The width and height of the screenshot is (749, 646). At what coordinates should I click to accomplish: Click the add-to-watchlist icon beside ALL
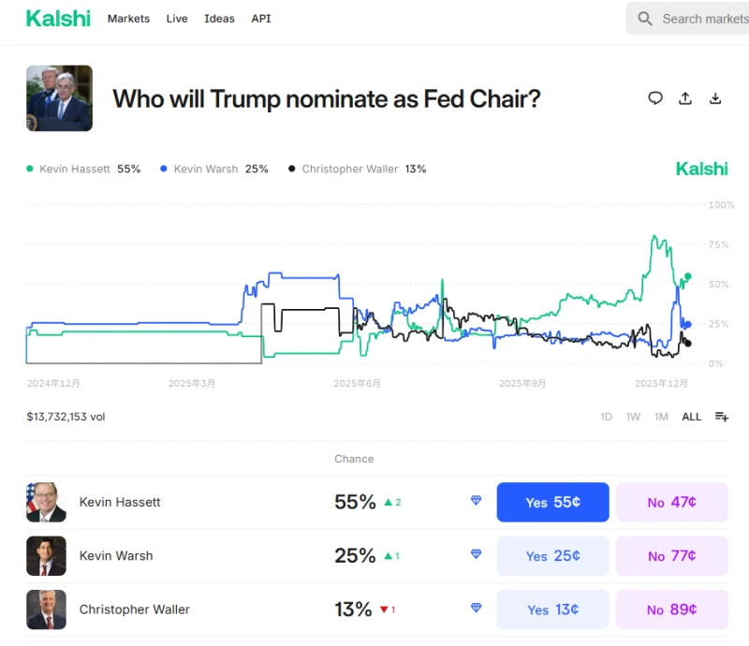pos(721,417)
